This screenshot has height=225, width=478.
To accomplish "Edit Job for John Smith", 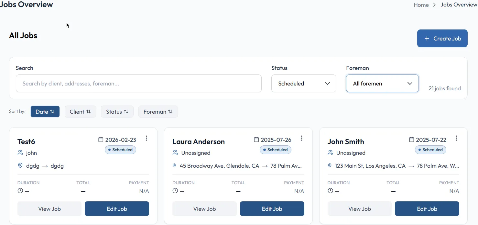I will 427,209.
